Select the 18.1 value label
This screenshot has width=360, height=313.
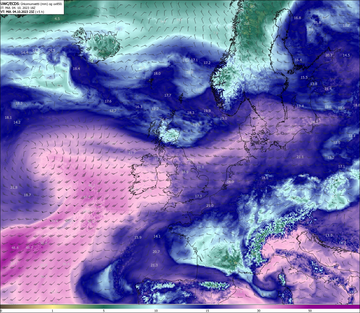pos(8,118)
